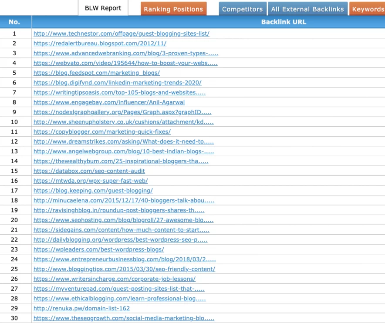Open copyblogger.com marketing-quick-fixes link
This screenshot has width=385, height=323.
(102, 132)
